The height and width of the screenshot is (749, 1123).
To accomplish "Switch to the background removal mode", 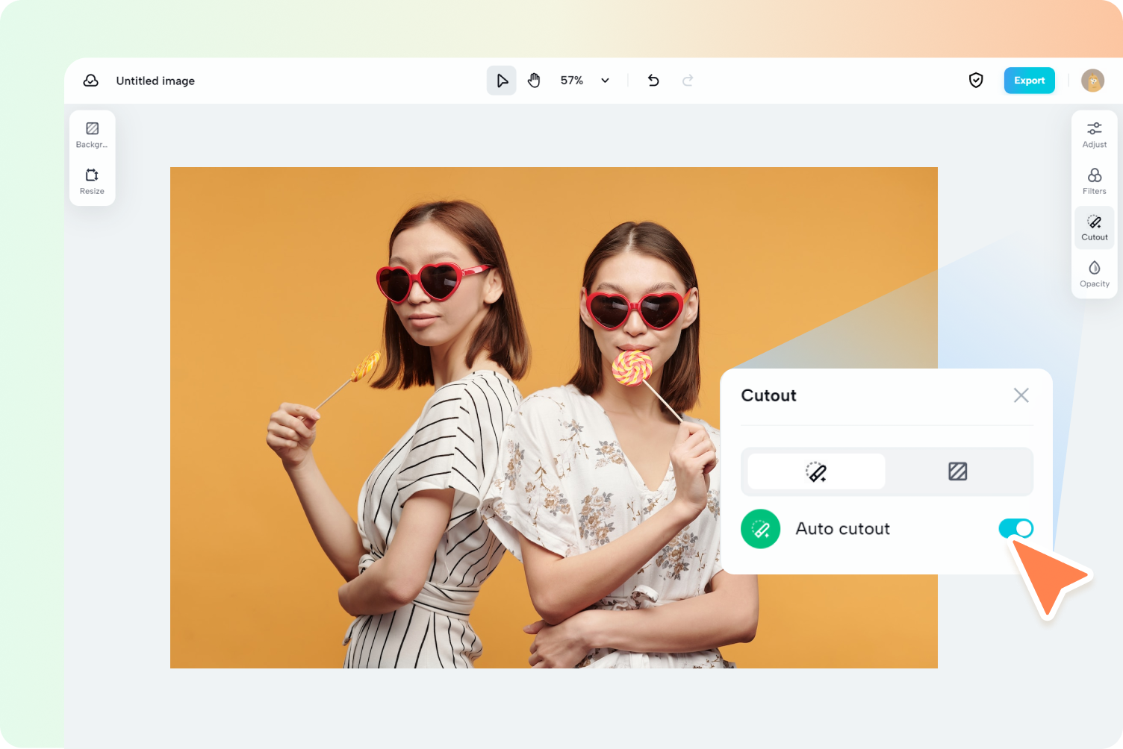I will (958, 471).
